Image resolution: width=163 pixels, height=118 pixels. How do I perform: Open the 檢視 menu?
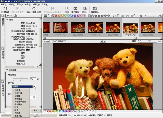[x=28, y=5]
